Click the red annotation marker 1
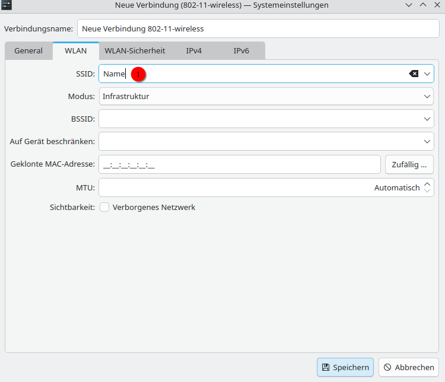This screenshot has width=445, height=382. pos(138,74)
